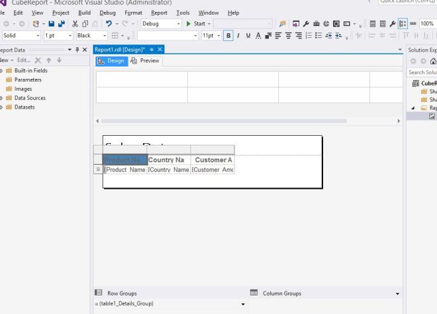Toggle Italic formatting button
Viewport: 437px width, 314px height.
[x=238, y=36]
